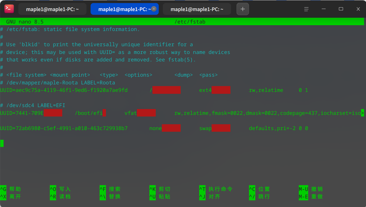Click the ^G 帮助 help shortcut

point(11,189)
